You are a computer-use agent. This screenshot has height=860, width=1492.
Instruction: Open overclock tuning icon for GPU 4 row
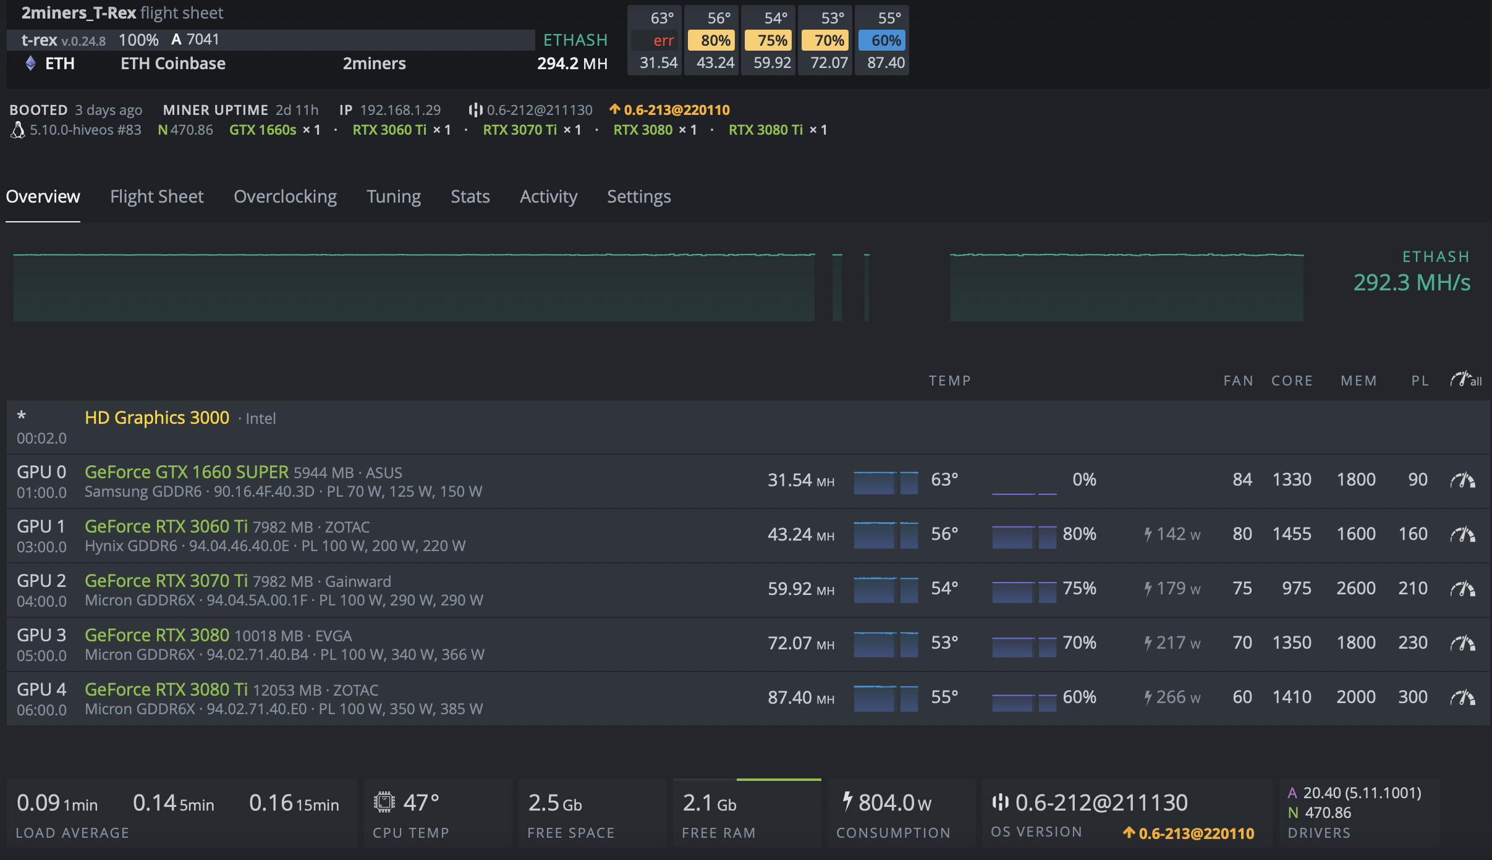click(x=1462, y=698)
